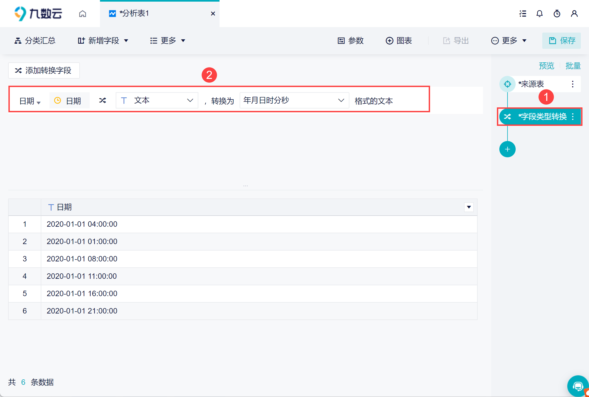Viewport: 589px width, 397px height.
Task: Open 字段类型转换 step options menu
Action: click(x=573, y=117)
